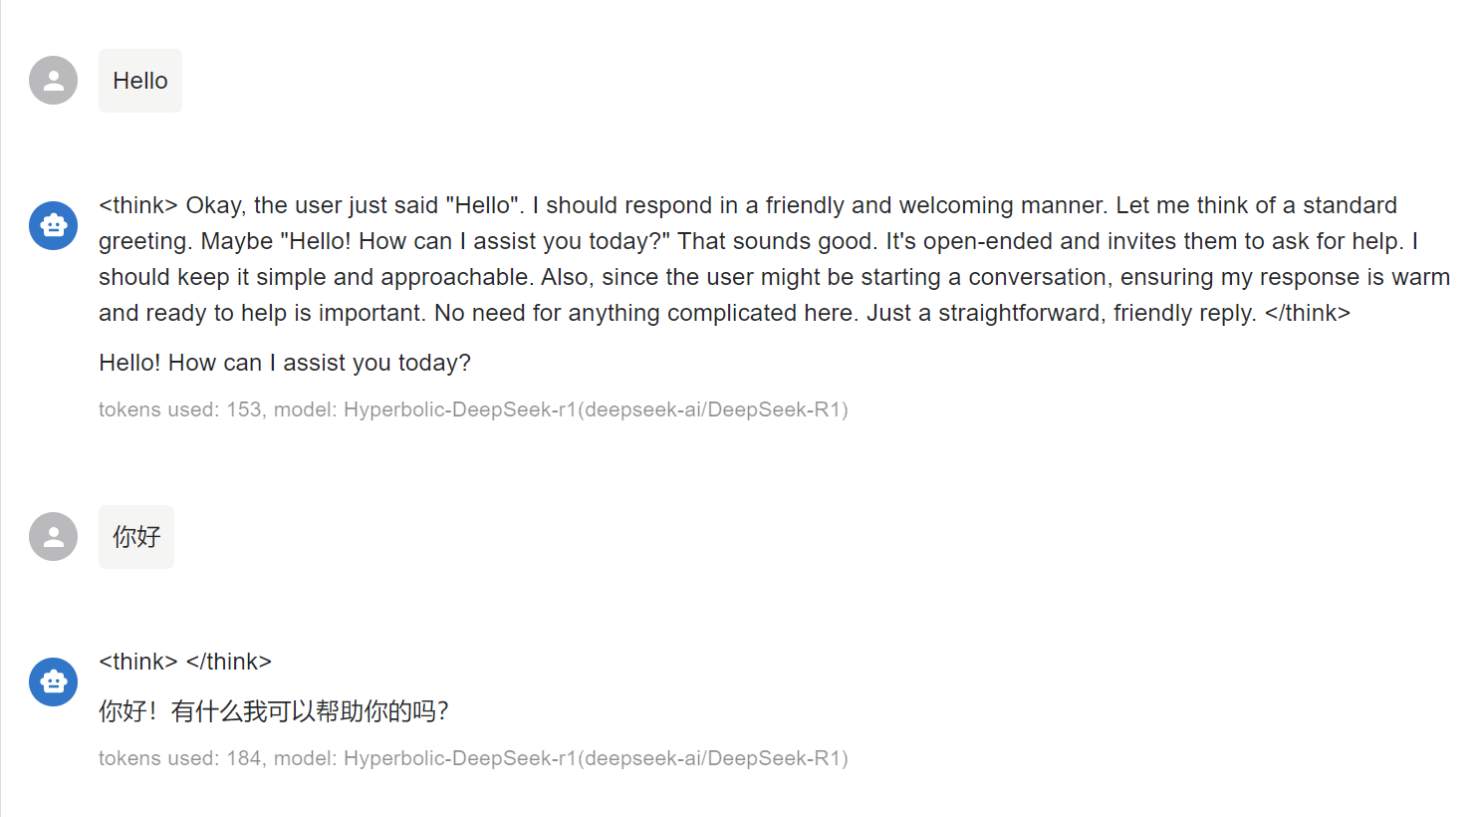The width and height of the screenshot is (1478, 817).
Task: Click the "tokens used: 153" text
Action: click(x=180, y=409)
